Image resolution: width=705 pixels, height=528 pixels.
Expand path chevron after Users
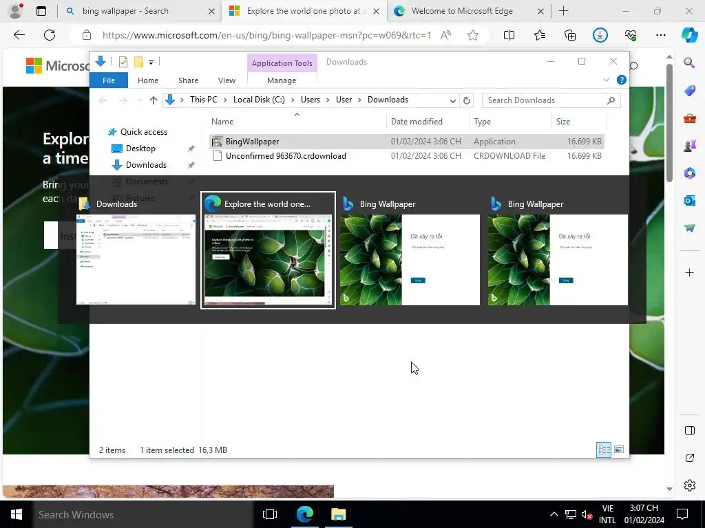point(328,100)
